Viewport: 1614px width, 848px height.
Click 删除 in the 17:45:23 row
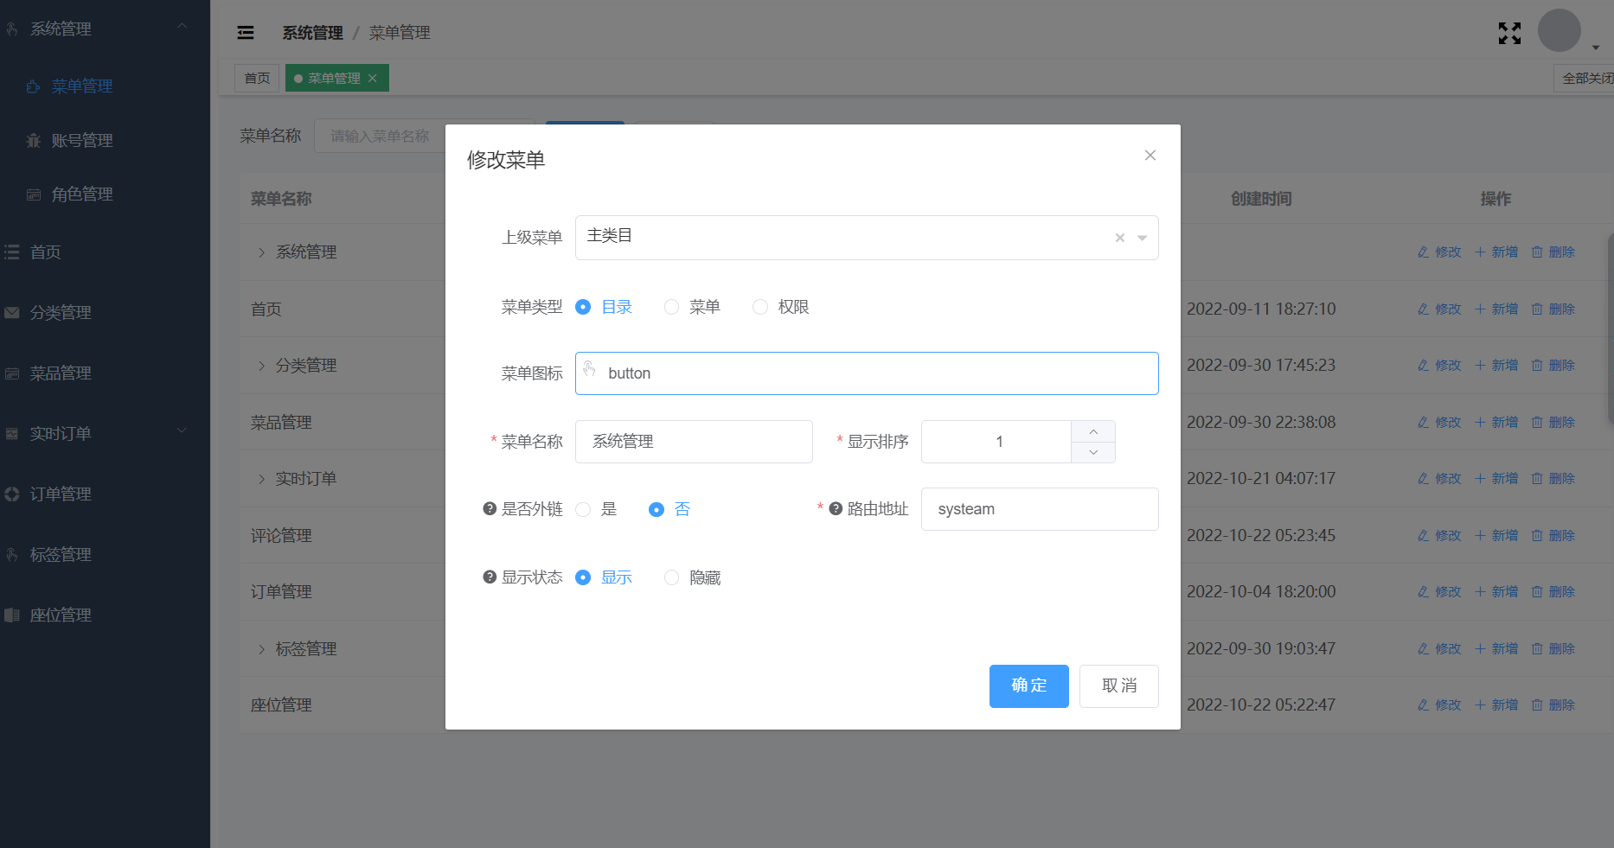pos(1553,366)
